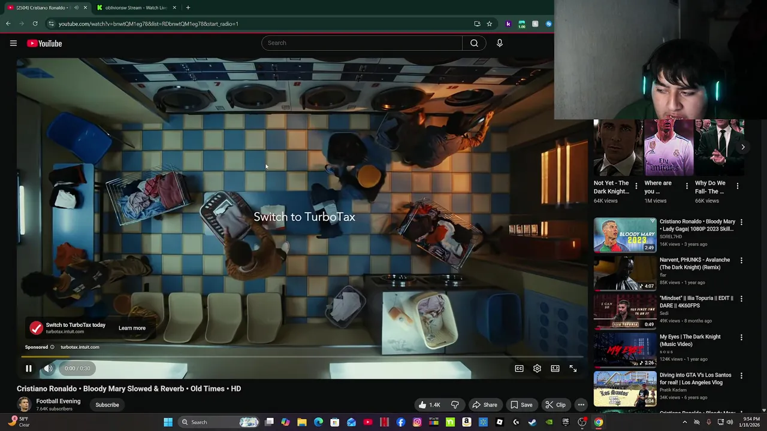Save the video to a playlist
This screenshot has height=431, width=767.
[x=521, y=405]
